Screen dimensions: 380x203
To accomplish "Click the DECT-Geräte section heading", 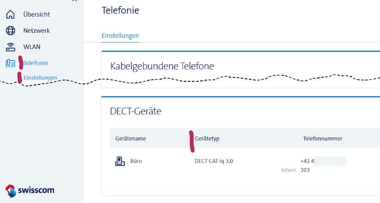I will tap(135, 112).
